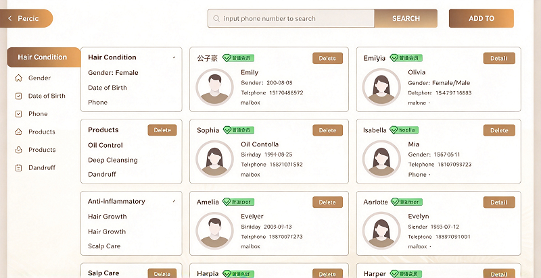Click Phone in Hair Condition panel
The image size is (541, 278).
(97, 102)
